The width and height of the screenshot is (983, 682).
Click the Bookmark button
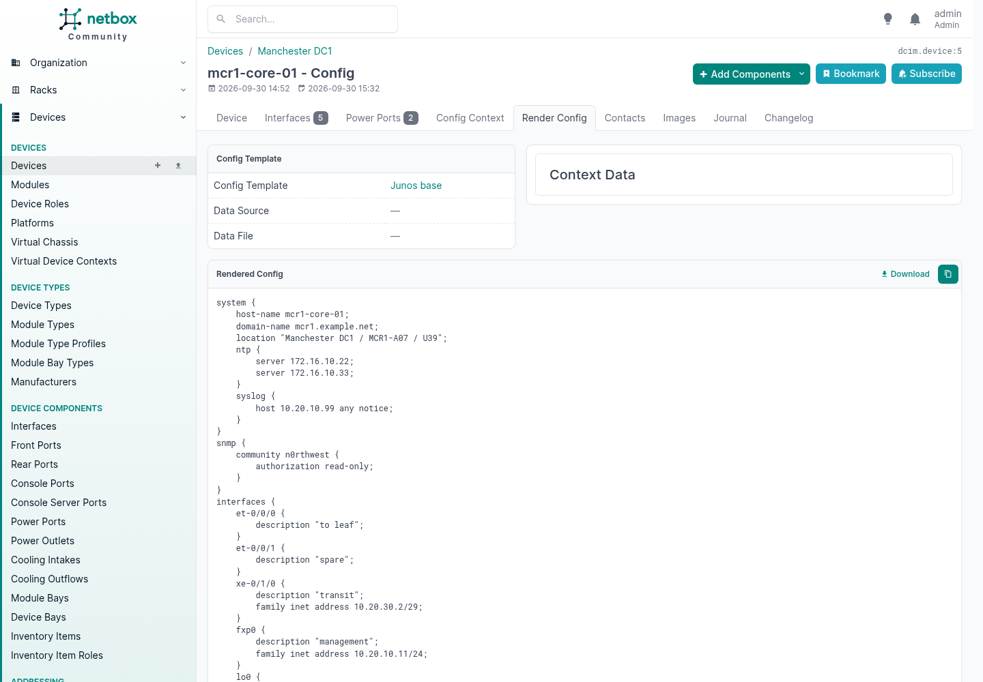(851, 74)
